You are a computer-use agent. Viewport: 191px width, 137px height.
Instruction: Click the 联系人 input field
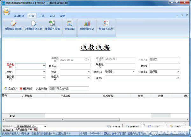75,66
